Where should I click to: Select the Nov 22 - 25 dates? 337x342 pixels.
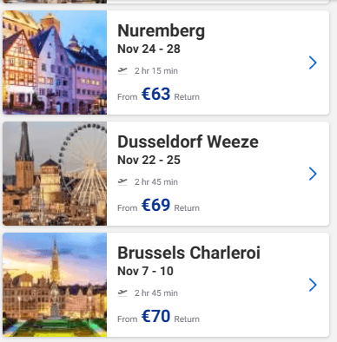point(149,160)
